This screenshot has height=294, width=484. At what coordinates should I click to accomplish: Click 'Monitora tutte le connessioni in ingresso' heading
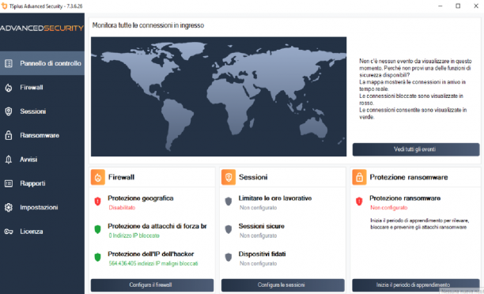tap(148, 25)
